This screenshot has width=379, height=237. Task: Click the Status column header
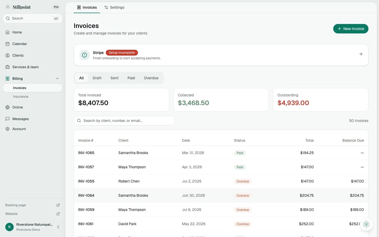coord(240,140)
